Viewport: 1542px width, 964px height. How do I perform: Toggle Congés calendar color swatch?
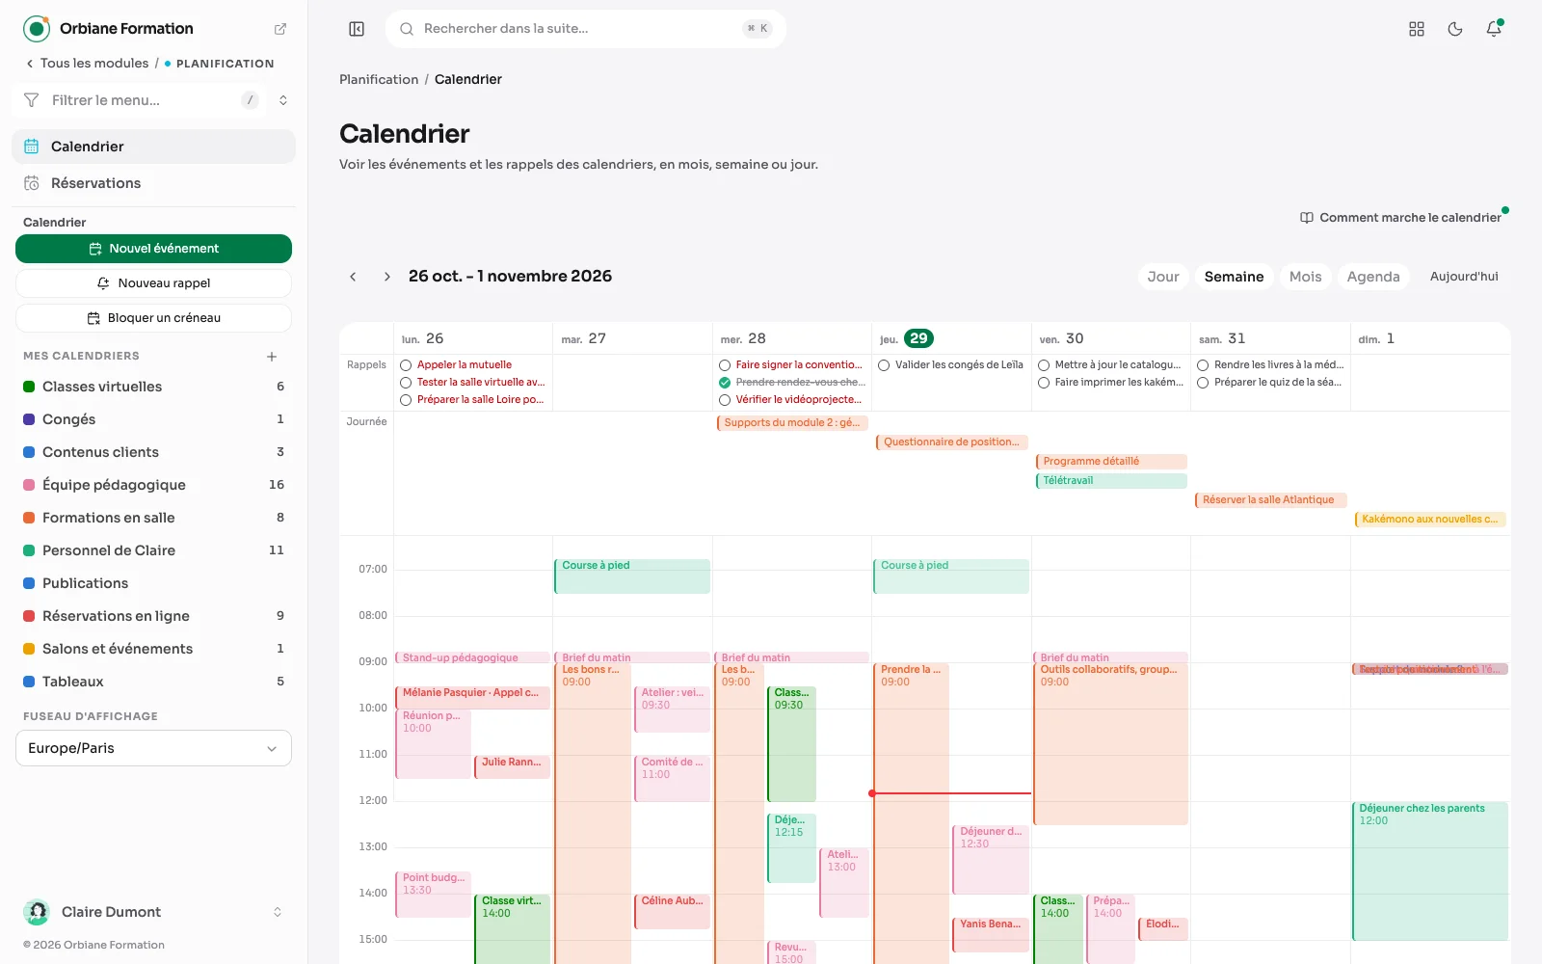[29, 419]
